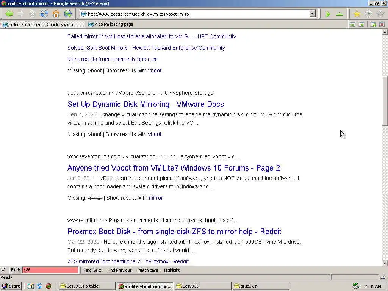Click the system tray network icon
This screenshot has width=388, height=291.
coord(355,286)
